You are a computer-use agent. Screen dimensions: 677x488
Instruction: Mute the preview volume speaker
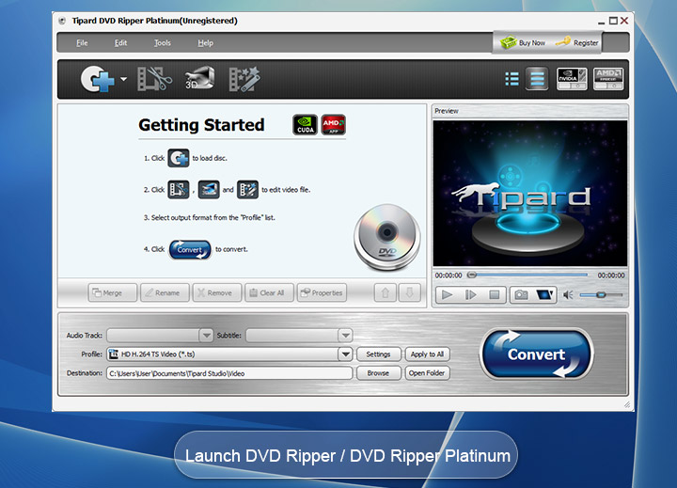pyautogui.click(x=567, y=295)
